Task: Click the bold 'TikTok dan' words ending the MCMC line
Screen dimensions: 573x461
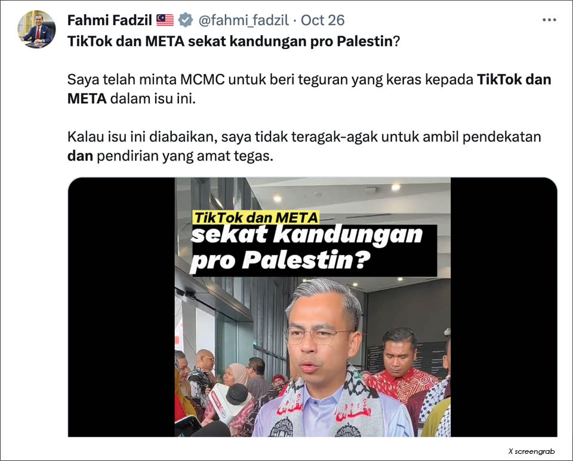Action: 514,79
